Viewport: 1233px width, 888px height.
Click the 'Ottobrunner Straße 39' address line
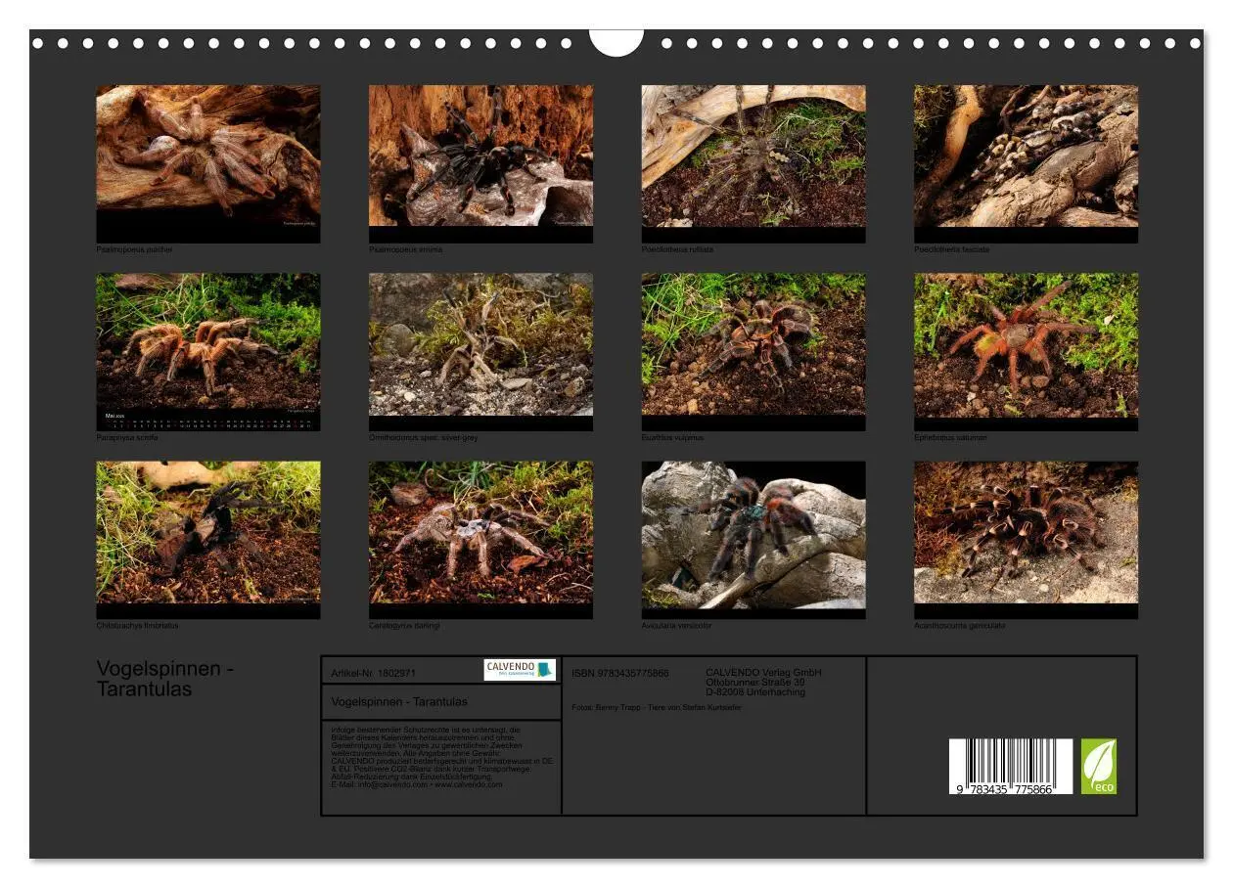[755, 683]
